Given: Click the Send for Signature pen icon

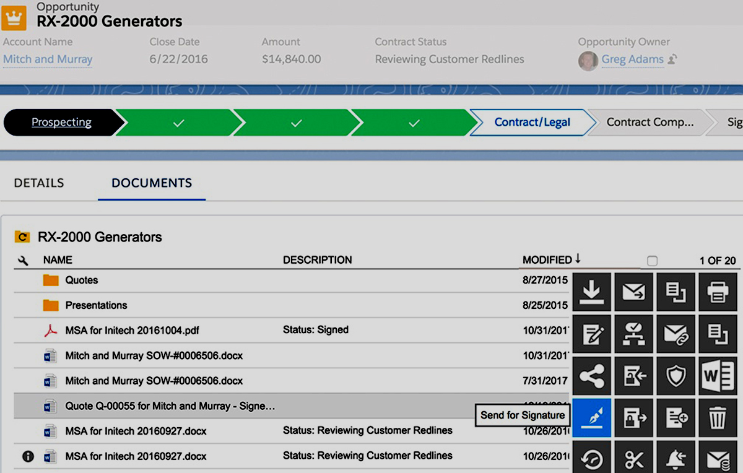Looking at the screenshot, I should point(591,418).
